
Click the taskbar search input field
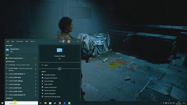coord(21,103)
